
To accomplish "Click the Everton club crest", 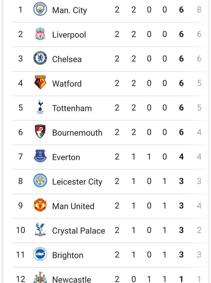I will (40, 156).
